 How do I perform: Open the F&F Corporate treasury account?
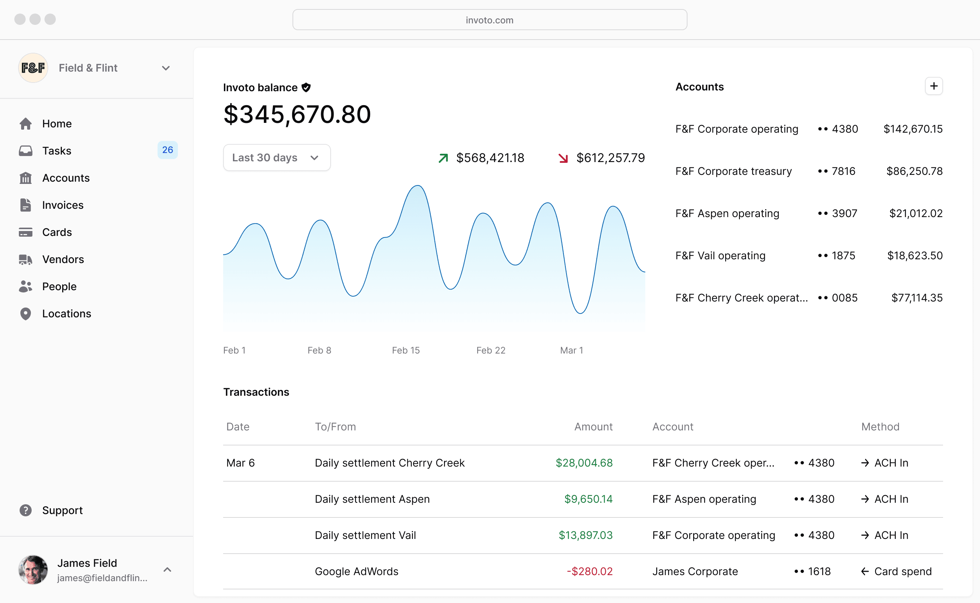(x=809, y=171)
